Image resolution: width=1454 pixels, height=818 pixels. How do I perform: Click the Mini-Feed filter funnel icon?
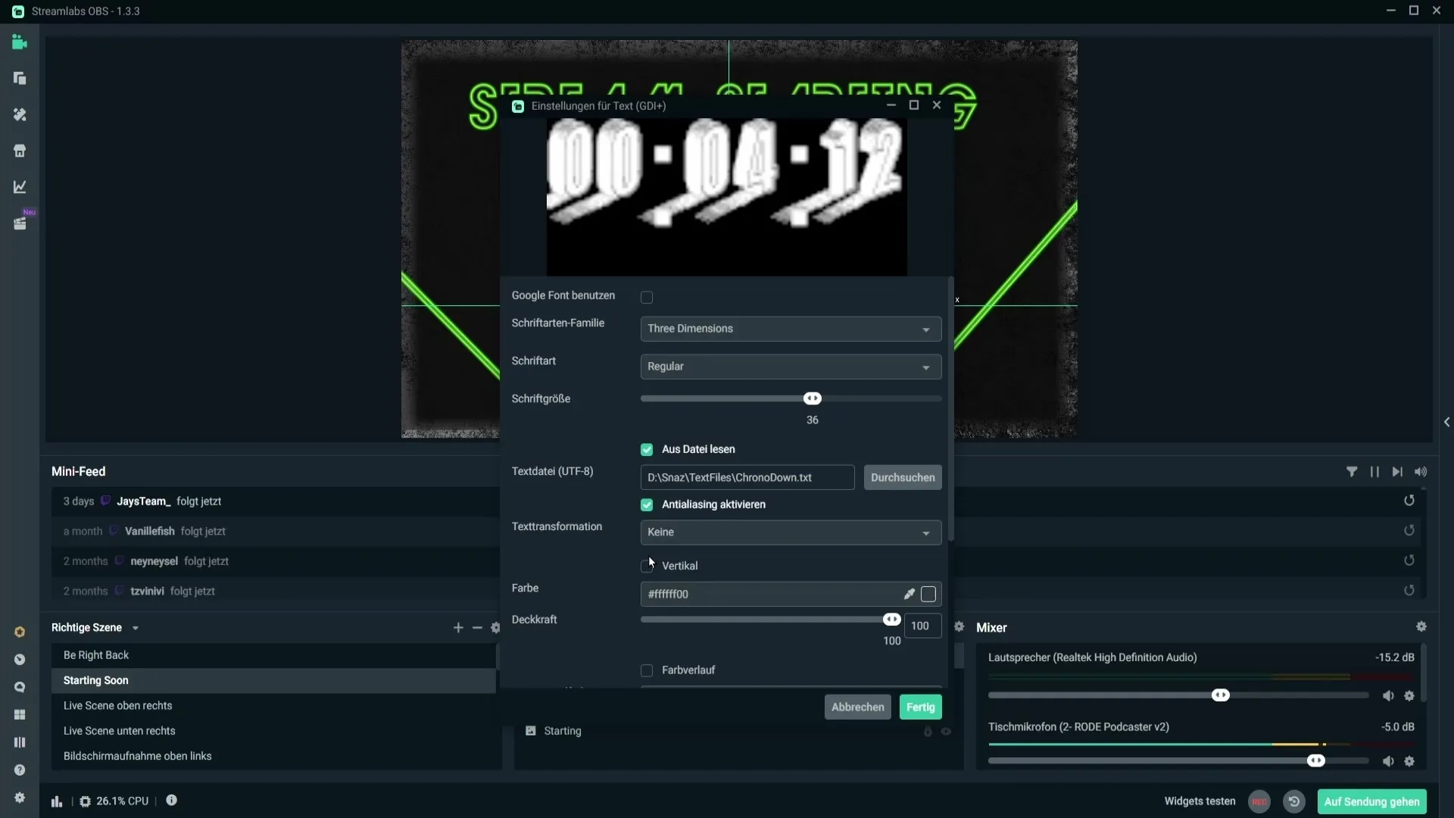point(1352,472)
